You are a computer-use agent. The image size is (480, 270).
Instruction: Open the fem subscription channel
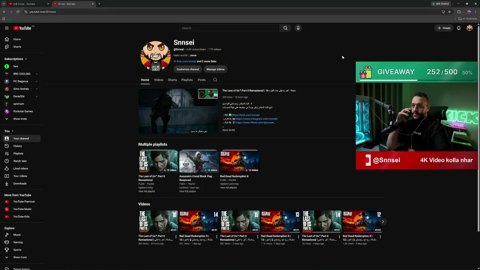coord(21,66)
